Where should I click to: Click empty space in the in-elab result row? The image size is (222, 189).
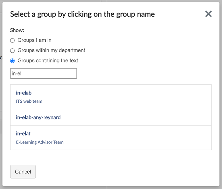point(131,97)
